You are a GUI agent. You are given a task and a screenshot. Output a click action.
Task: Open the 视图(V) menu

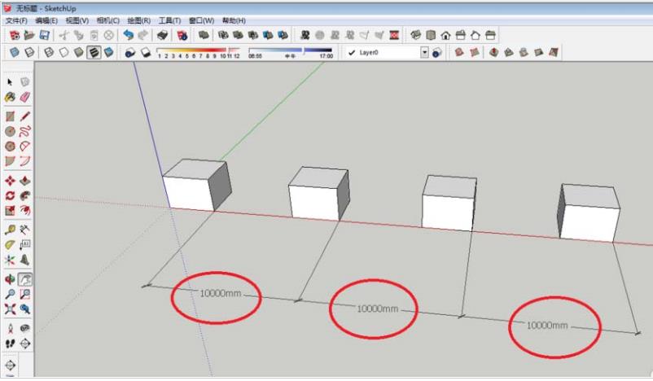pyautogui.click(x=77, y=20)
